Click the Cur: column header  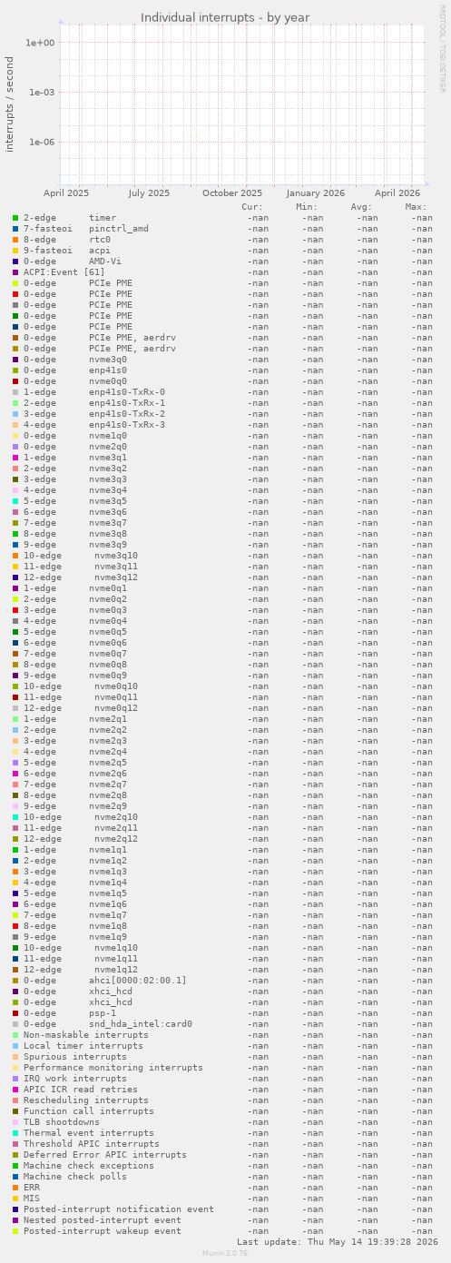[252, 207]
